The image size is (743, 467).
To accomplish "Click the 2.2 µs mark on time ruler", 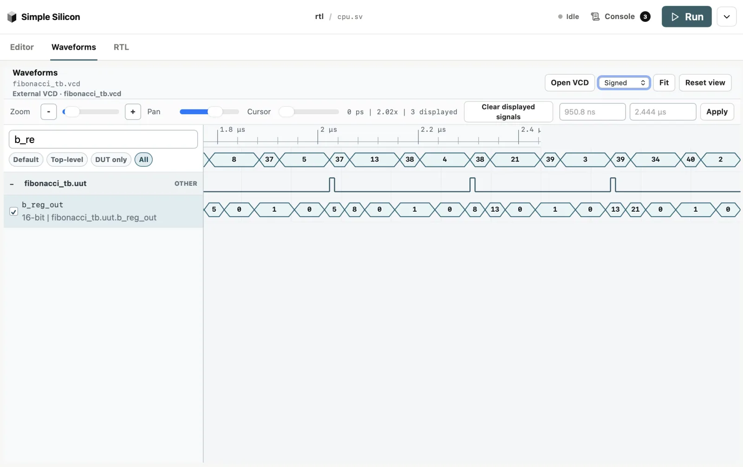I will click(433, 130).
